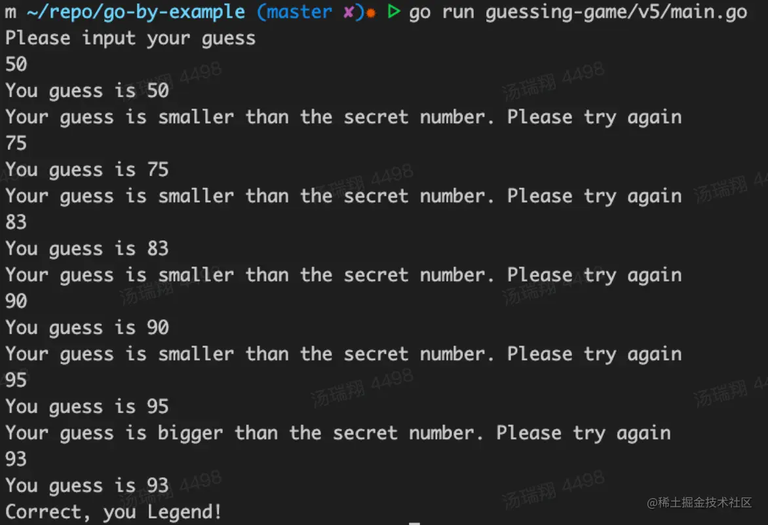Click the 'You guess is 50' output
Screen dimensions: 768x525
[87, 90]
